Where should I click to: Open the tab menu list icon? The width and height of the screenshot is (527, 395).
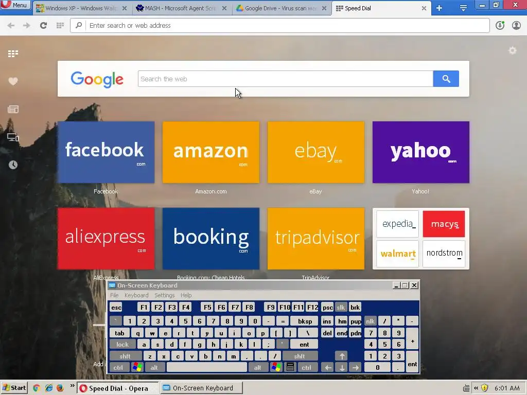463,8
